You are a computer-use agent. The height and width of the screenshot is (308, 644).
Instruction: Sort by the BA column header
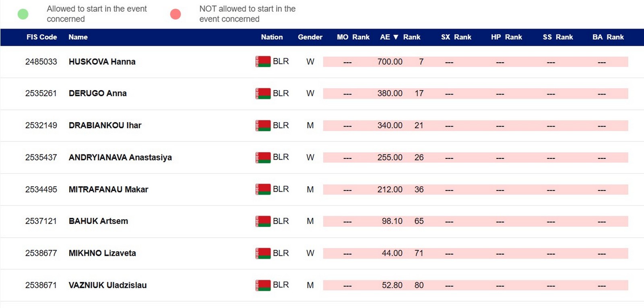[x=597, y=37]
